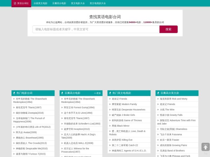Open the Rick and Morty series link
210x157 pixels.
tap(173, 99)
